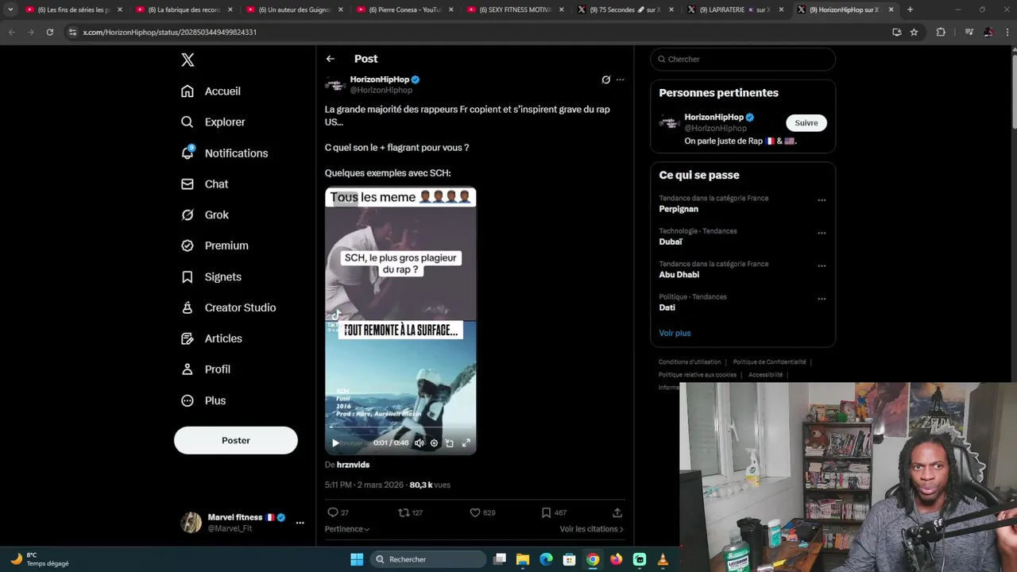
Task: Open Chrome extensions puzzle icon
Action: (x=941, y=33)
